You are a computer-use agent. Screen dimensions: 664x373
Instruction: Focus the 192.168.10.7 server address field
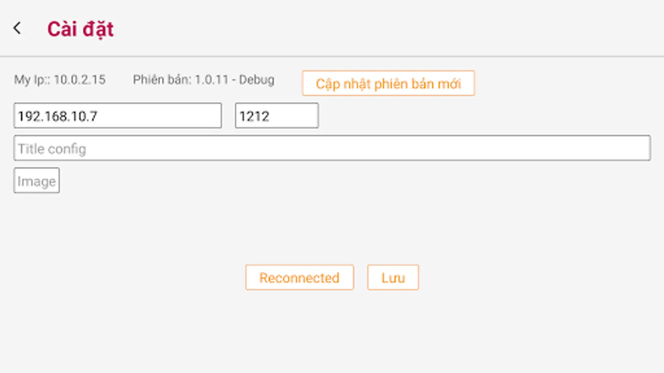pos(117,116)
